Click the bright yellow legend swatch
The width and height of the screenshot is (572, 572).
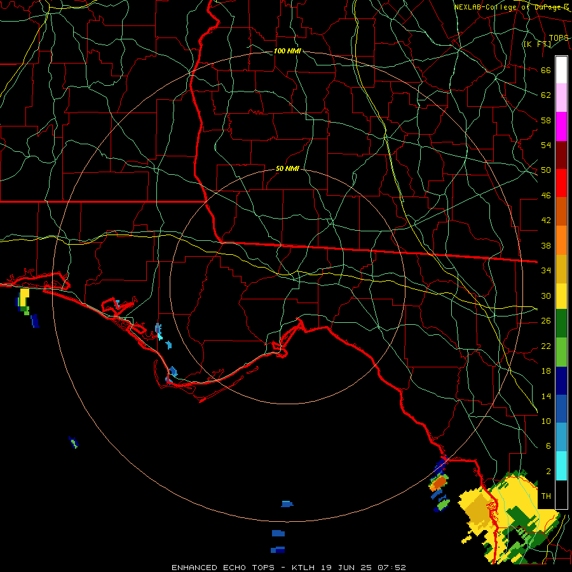tap(561, 296)
